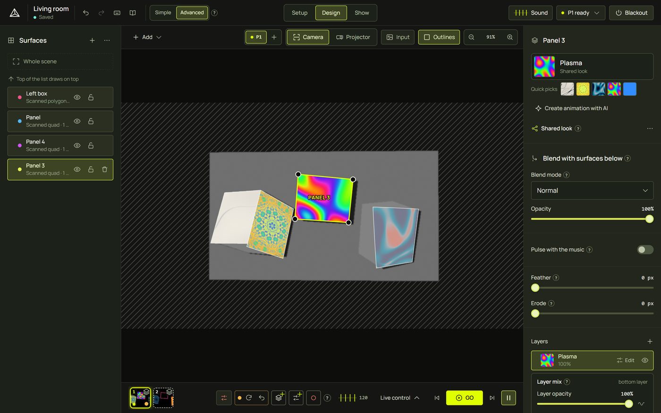Lock the Left box surface

pyautogui.click(x=91, y=97)
